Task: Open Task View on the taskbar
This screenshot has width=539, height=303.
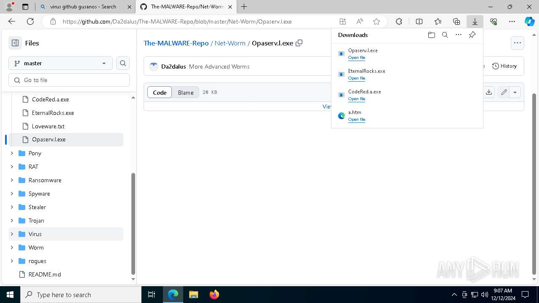Action: click(152, 295)
